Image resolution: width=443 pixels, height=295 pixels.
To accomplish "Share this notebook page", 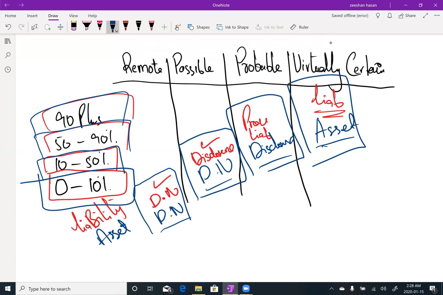I will tap(407, 16).
